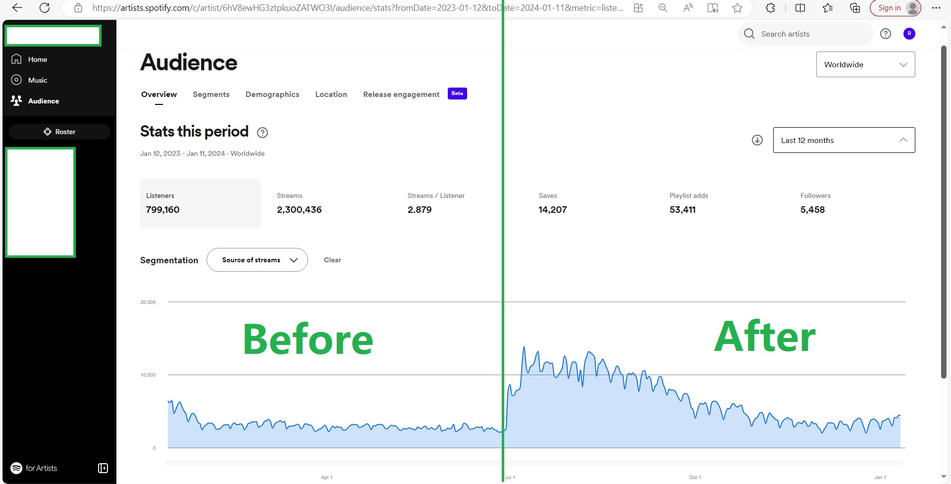Click the Spotify for Artists logo

(34, 468)
